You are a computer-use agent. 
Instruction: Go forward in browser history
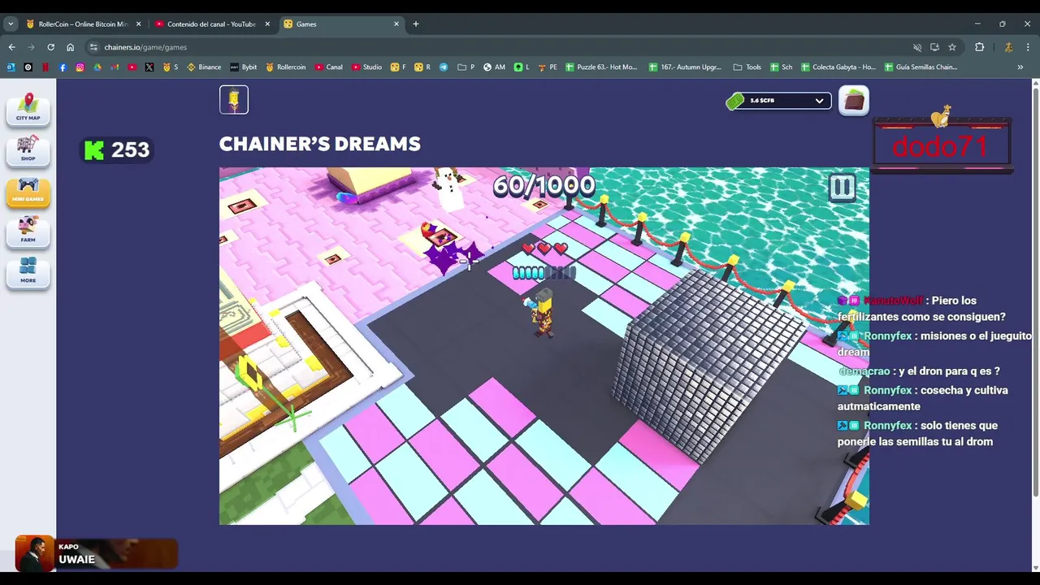pyautogui.click(x=32, y=47)
